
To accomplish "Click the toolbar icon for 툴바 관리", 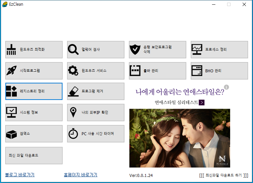I will coord(135,71).
